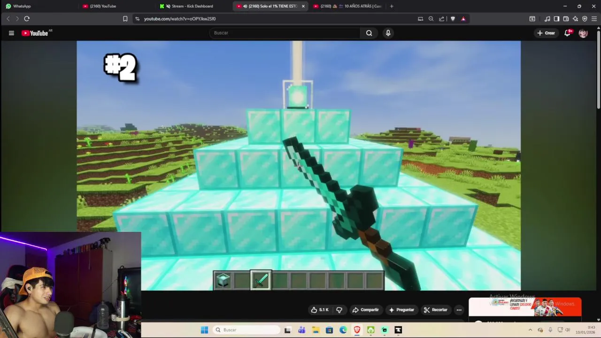Click the install/cast screen icon in address bar
The width and height of the screenshot is (601, 338).
(420, 19)
